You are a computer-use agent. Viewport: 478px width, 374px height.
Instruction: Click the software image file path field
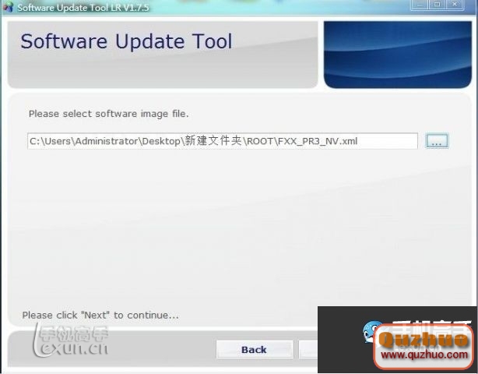coord(223,141)
